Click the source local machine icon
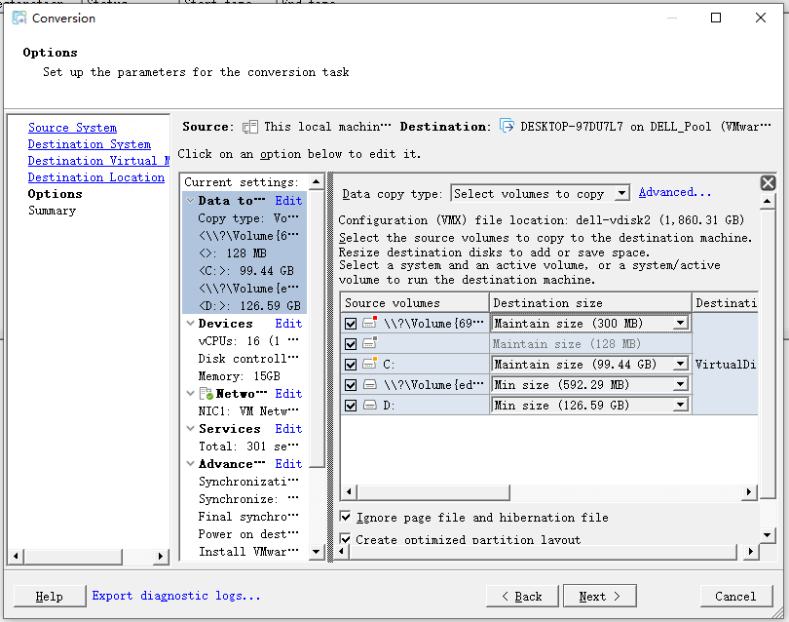Viewport: 789px width, 622px height. click(x=250, y=127)
